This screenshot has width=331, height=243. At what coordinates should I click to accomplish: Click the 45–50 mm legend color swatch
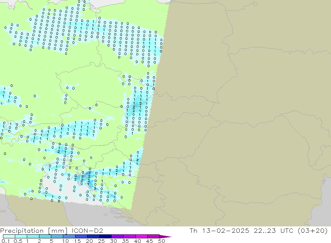[x=154, y=236]
